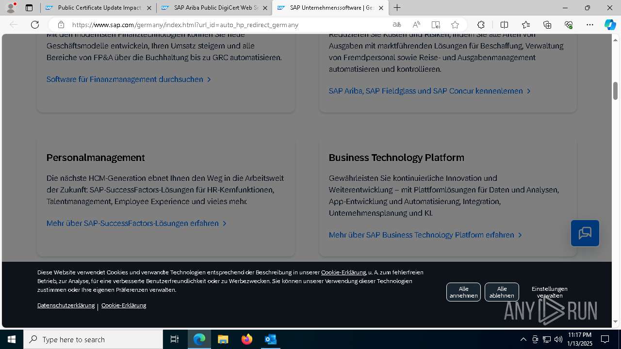This screenshot has height=349, width=621.
Task: Open the inline Cookie-Erklärung link in banner text
Action: (x=343, y=272)
